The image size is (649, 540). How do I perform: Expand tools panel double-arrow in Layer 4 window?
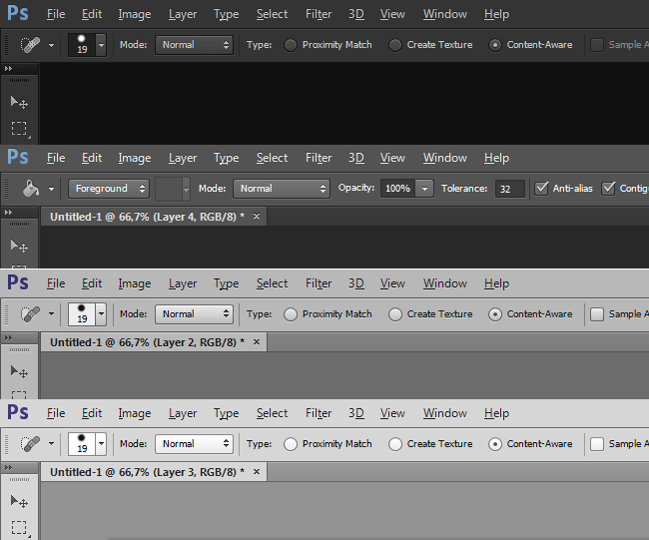[x=8, y=213]
